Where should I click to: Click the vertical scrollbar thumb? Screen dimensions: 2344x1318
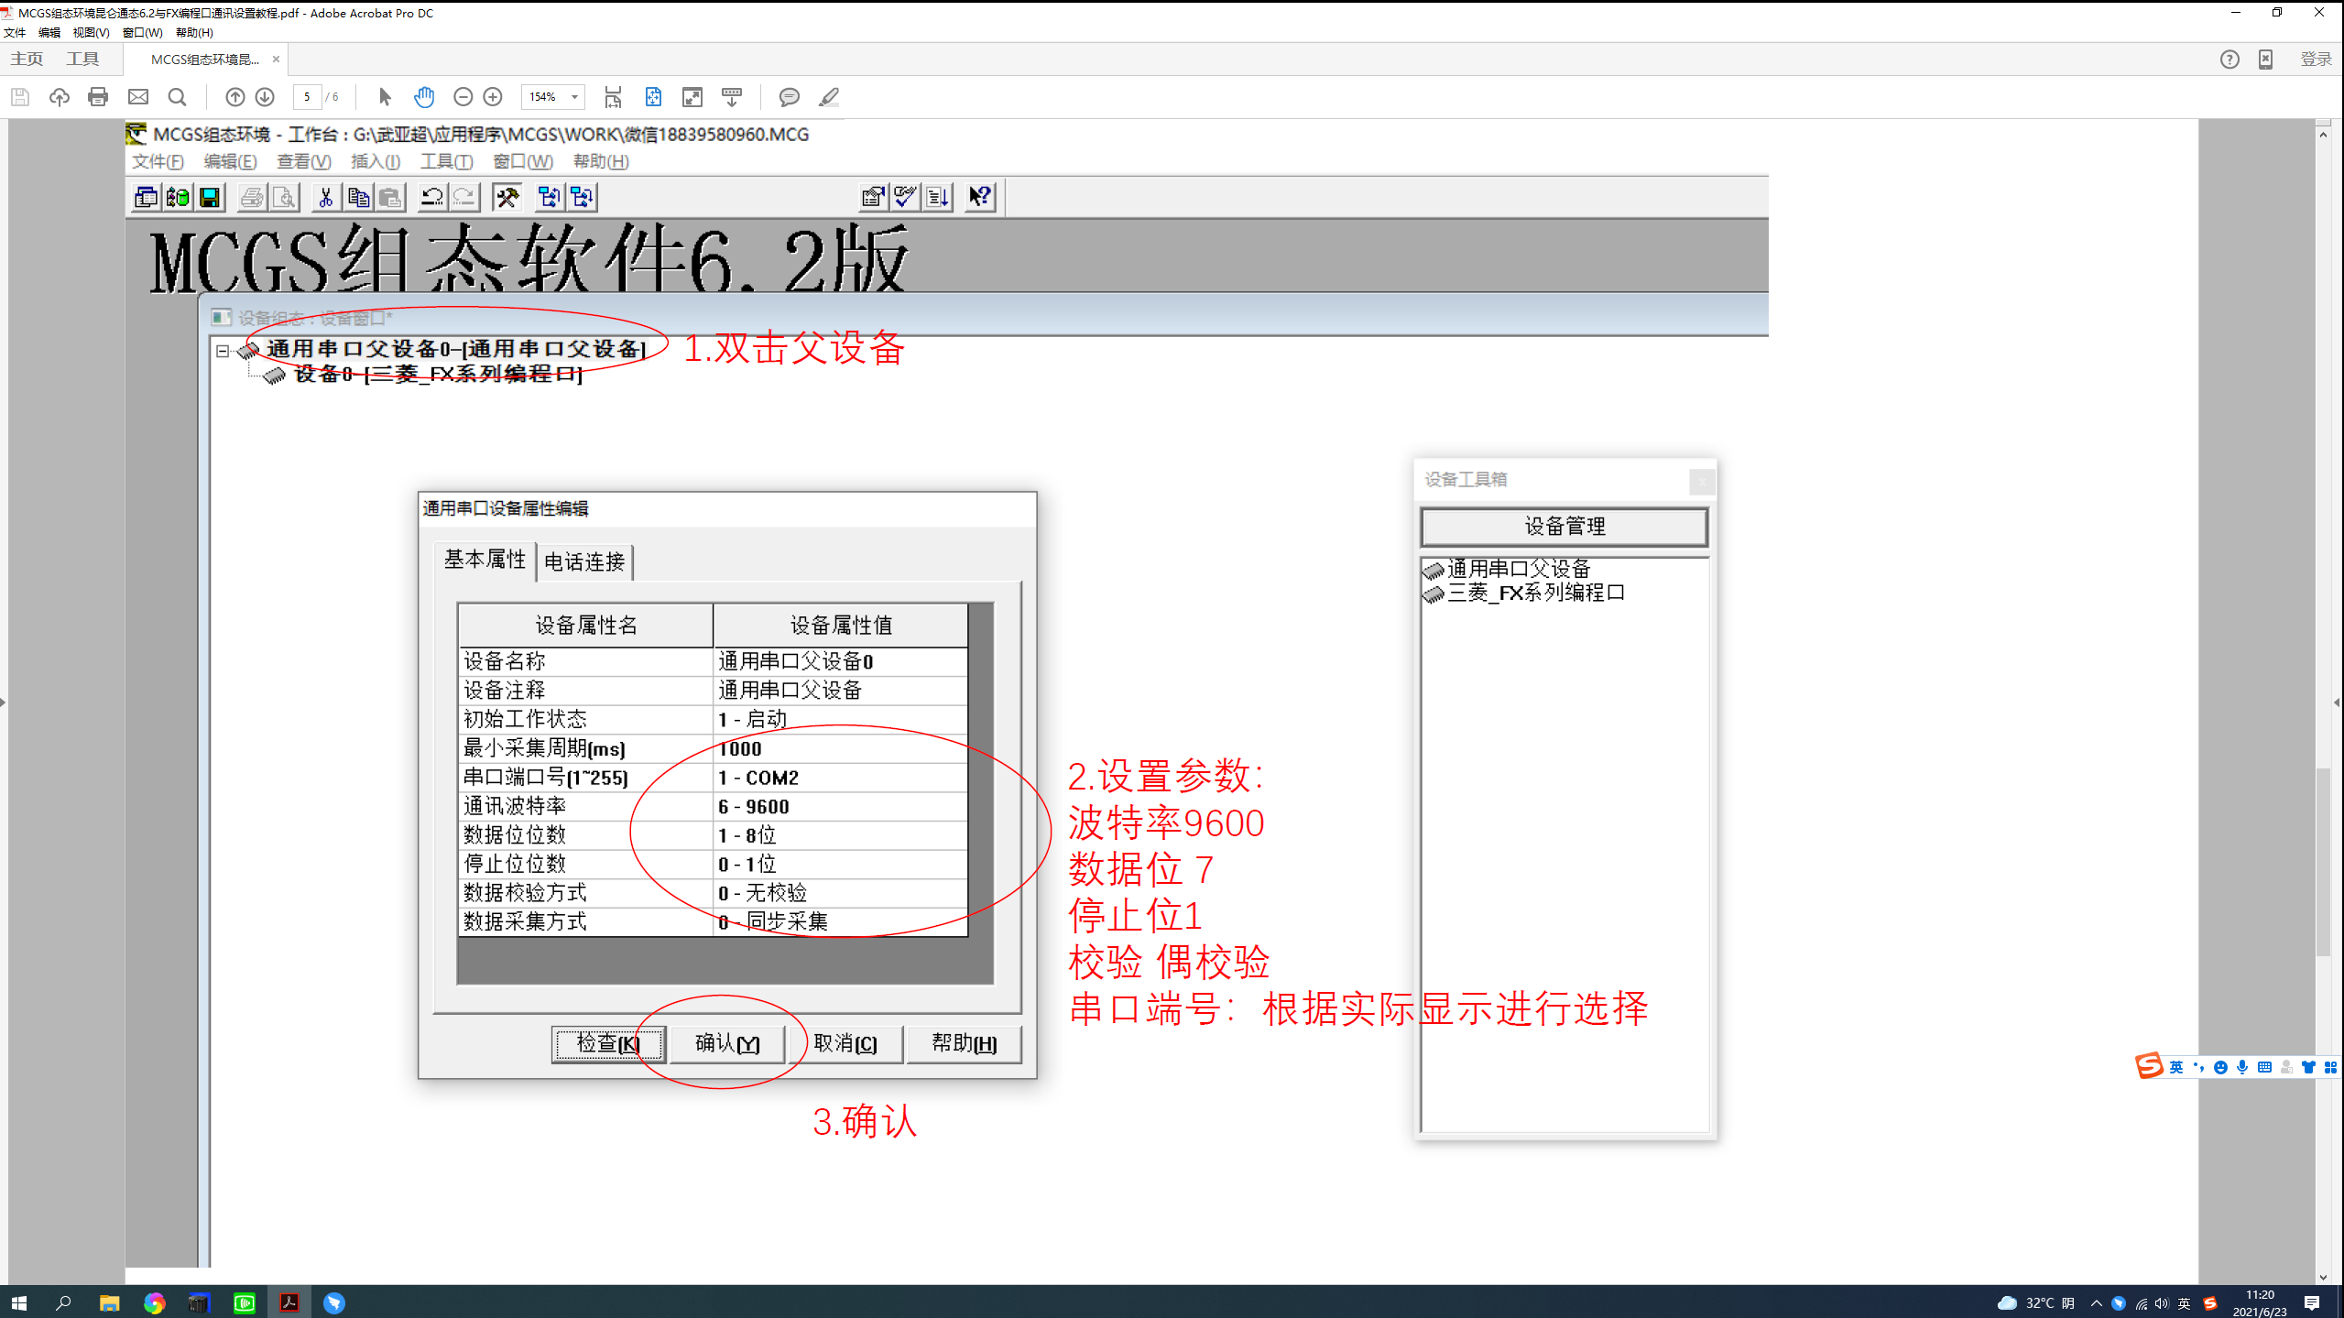(x=2322, y=861)
